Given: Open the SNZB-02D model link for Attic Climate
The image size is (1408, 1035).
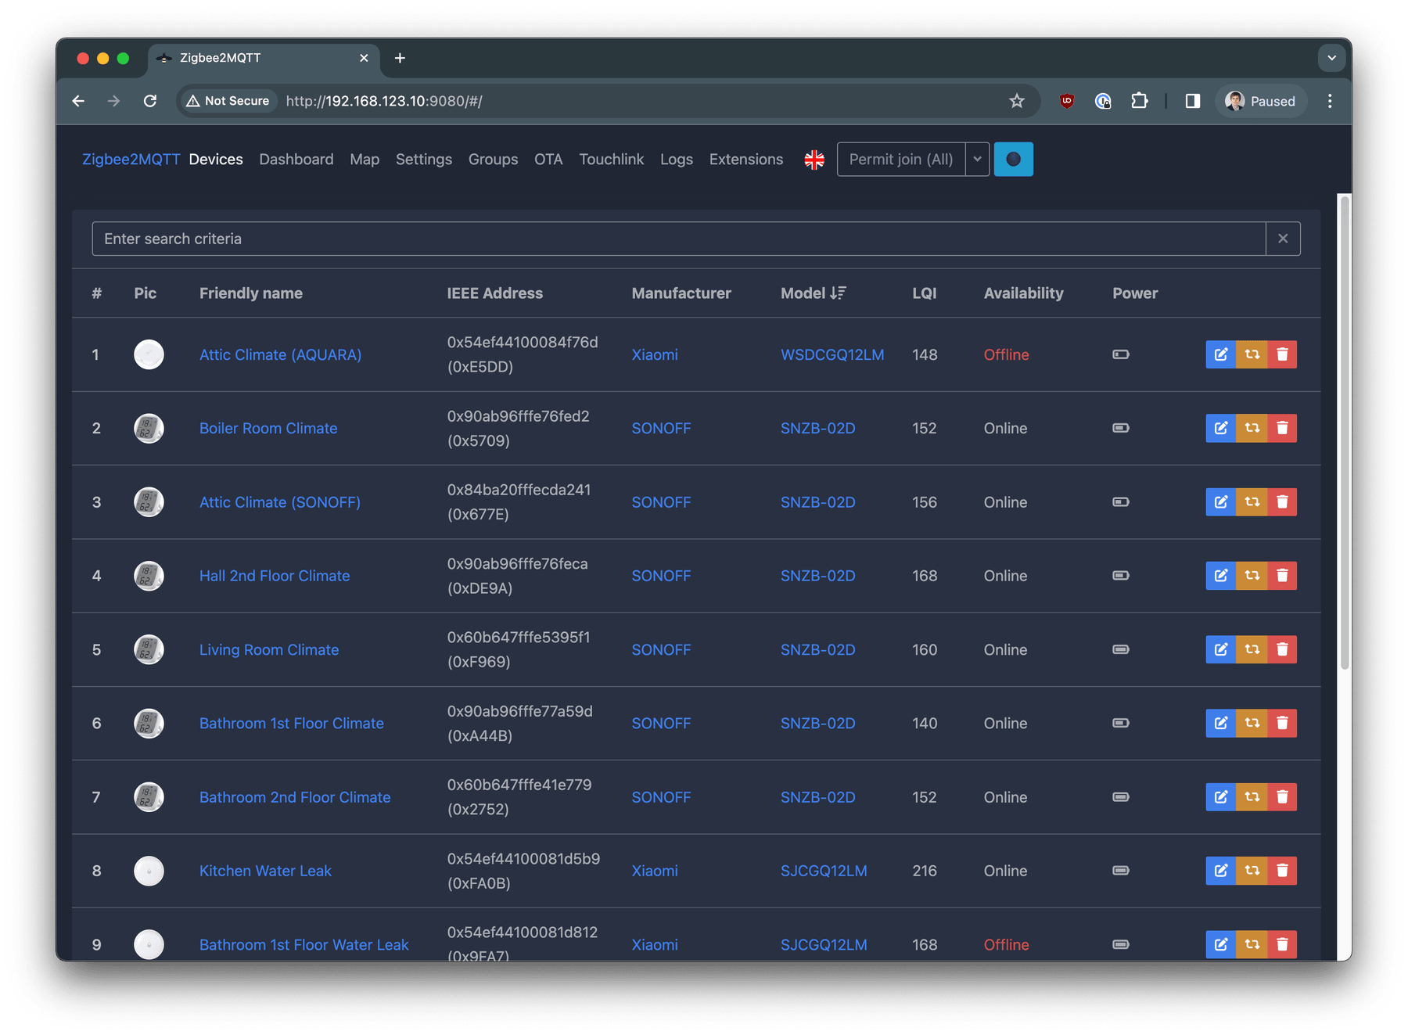Looking at the screenshot, I should [x=817, y=501].
